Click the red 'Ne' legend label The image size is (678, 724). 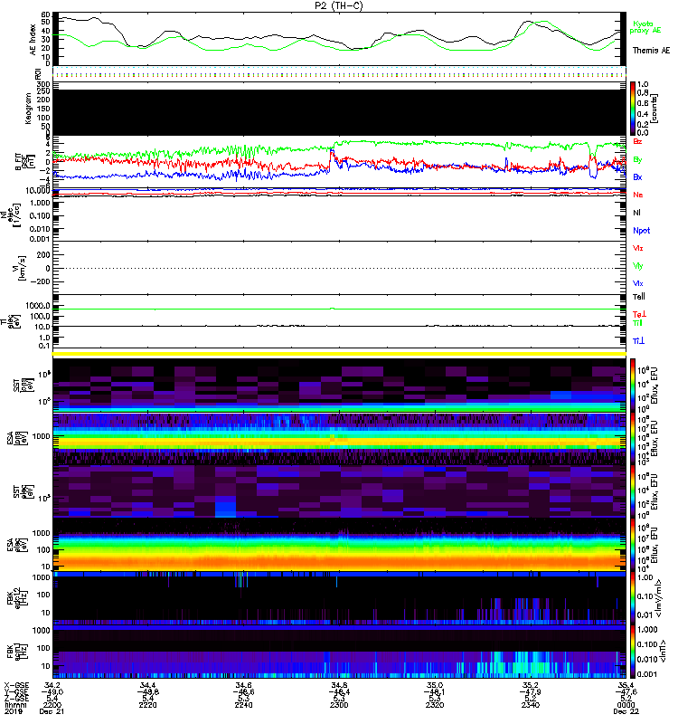pos(638,195)
